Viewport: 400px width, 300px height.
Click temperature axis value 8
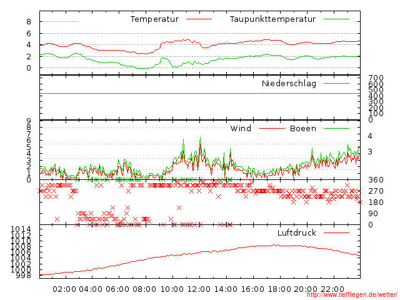pos(29,22)
